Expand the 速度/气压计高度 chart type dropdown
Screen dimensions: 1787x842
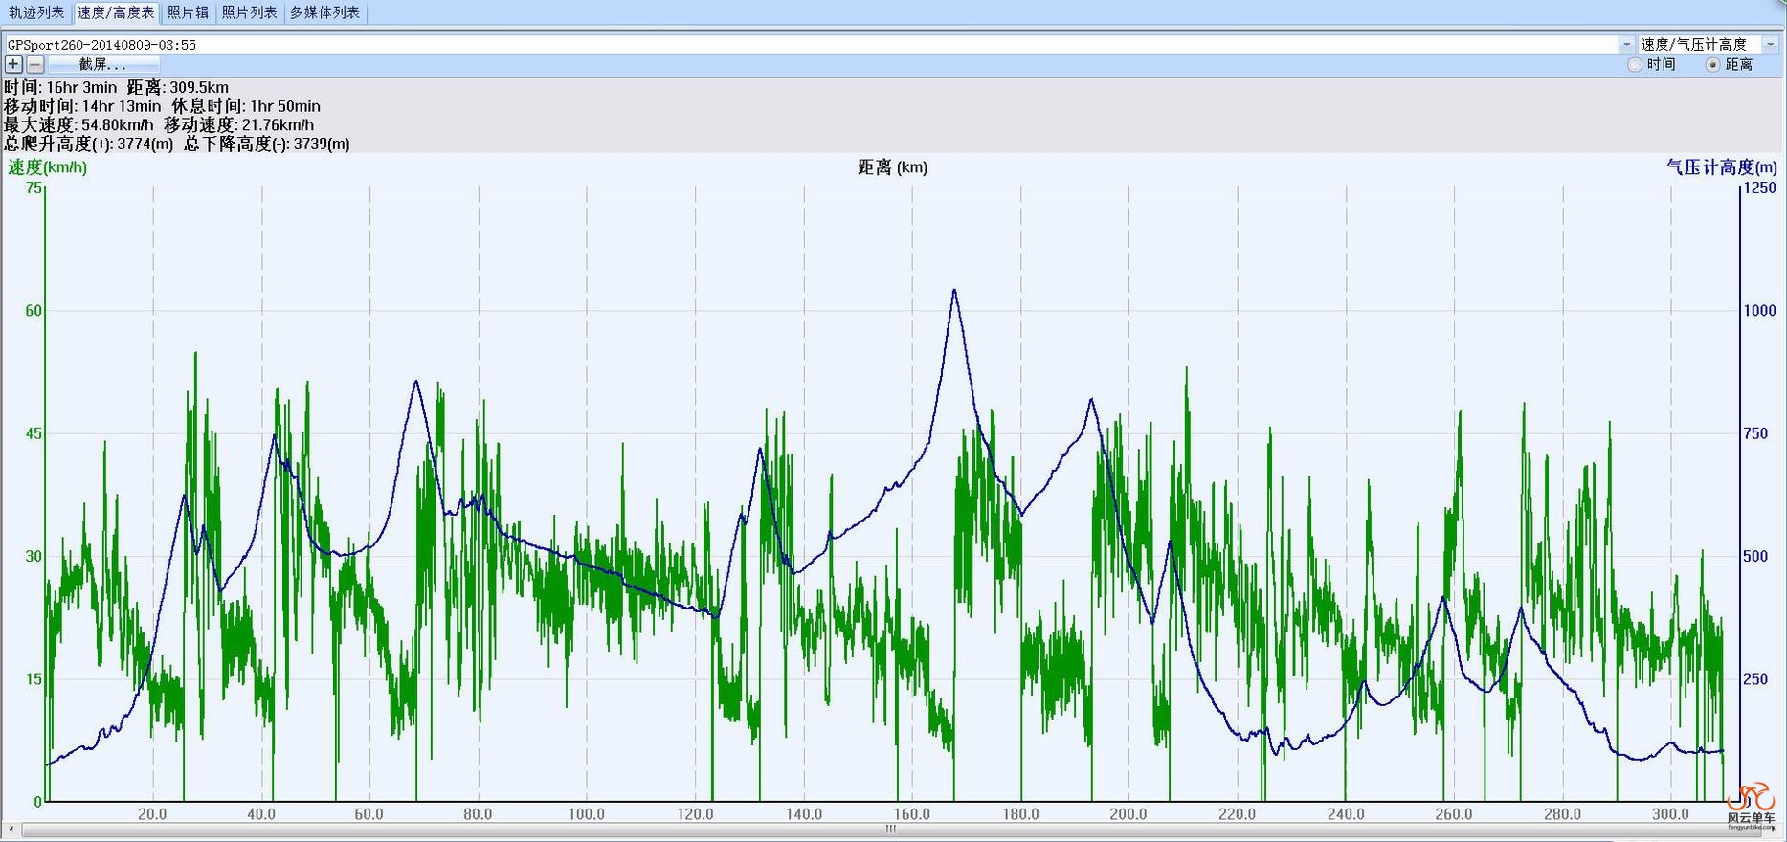[x=1770, y=44]
